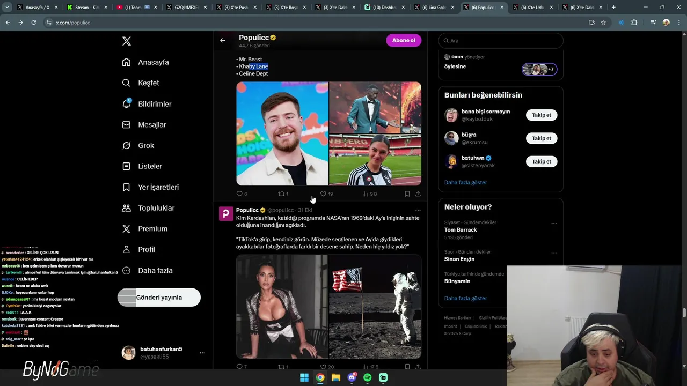The width and height of the screenshot is (687, 386).
Task: Open Keşfet search page
Action: [x=141, y=83]
